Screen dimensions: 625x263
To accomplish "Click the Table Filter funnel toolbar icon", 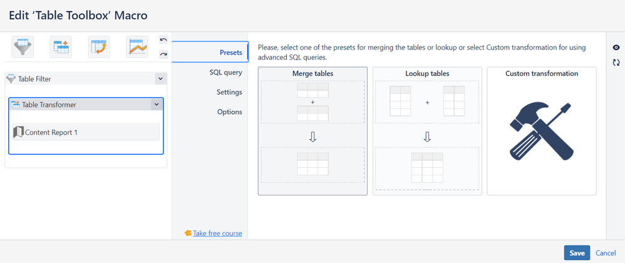I will (23, 47).
